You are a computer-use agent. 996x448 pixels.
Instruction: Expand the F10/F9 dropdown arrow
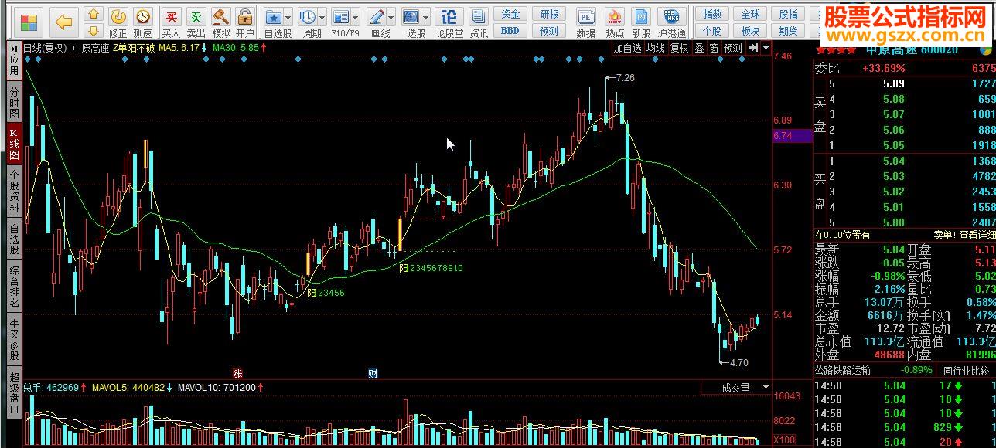click(356, 17)
